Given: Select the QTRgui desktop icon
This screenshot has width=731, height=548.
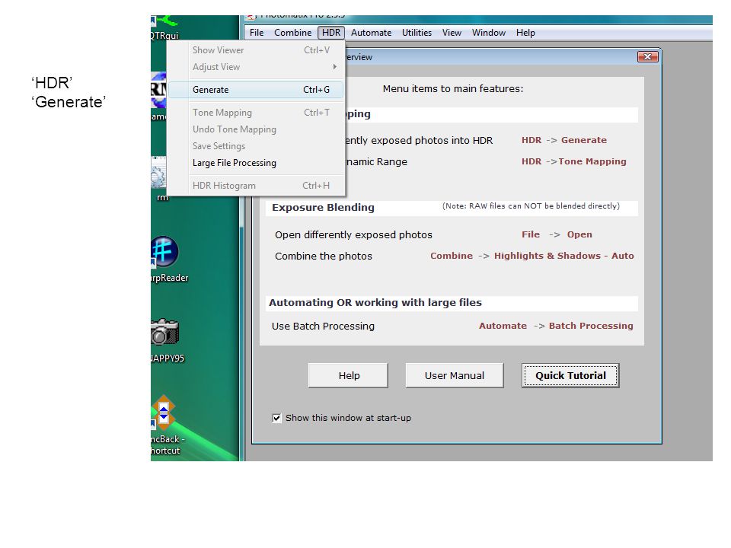Looking at the screenshot, I should (163, 27).
